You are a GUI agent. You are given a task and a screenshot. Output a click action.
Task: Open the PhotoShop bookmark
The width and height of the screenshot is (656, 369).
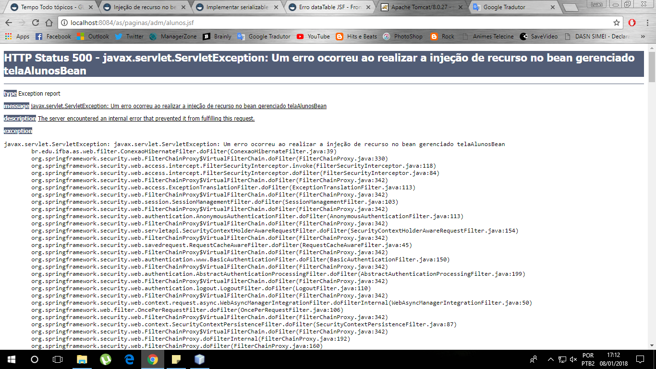point(403,37)
